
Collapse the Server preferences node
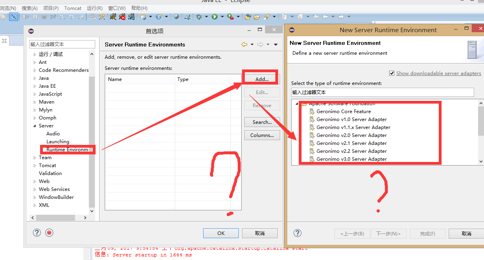click(35, 126)
